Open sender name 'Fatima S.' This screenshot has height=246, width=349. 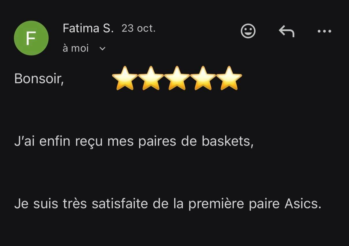(x=88, y=28)
